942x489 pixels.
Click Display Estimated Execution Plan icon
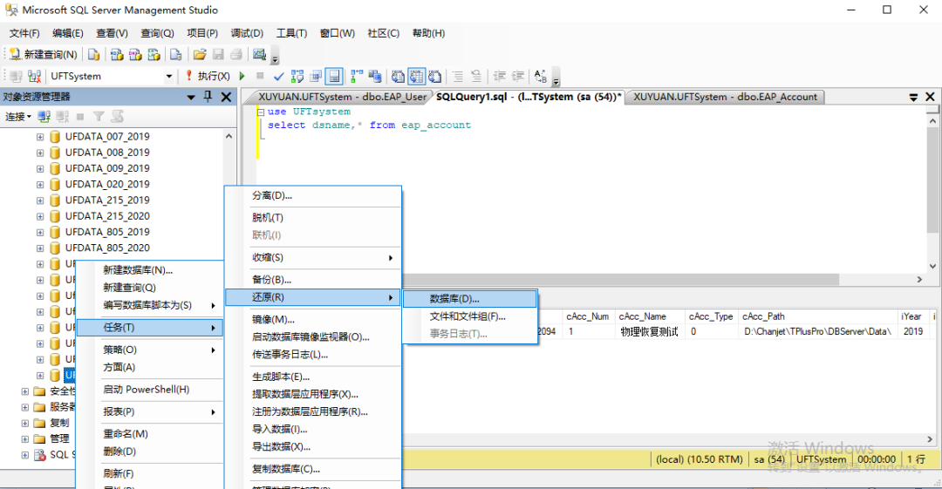coord(297,77)
